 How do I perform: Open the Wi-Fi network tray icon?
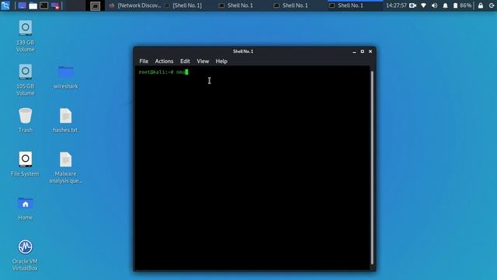423,5
